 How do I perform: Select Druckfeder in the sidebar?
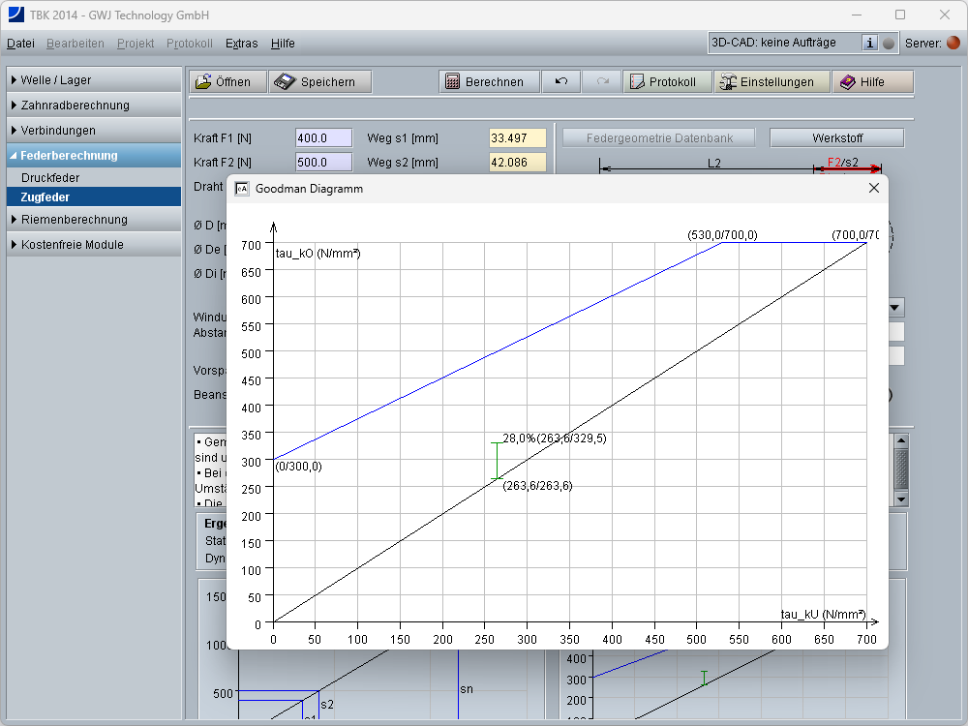coord(50,178)
